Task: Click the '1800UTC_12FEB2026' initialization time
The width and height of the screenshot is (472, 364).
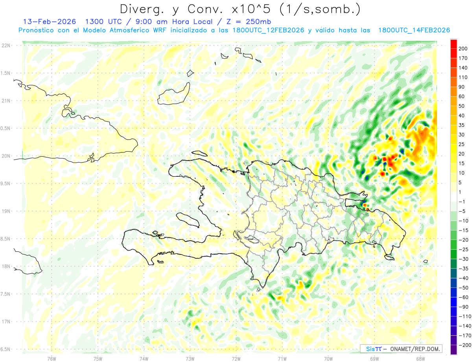Action: pyautogui.click(x=268, y=30)
